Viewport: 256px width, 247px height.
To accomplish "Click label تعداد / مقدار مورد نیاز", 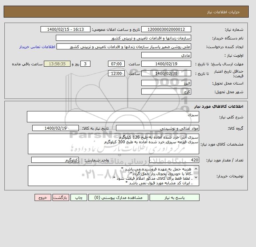I will [x=225, y=160].
